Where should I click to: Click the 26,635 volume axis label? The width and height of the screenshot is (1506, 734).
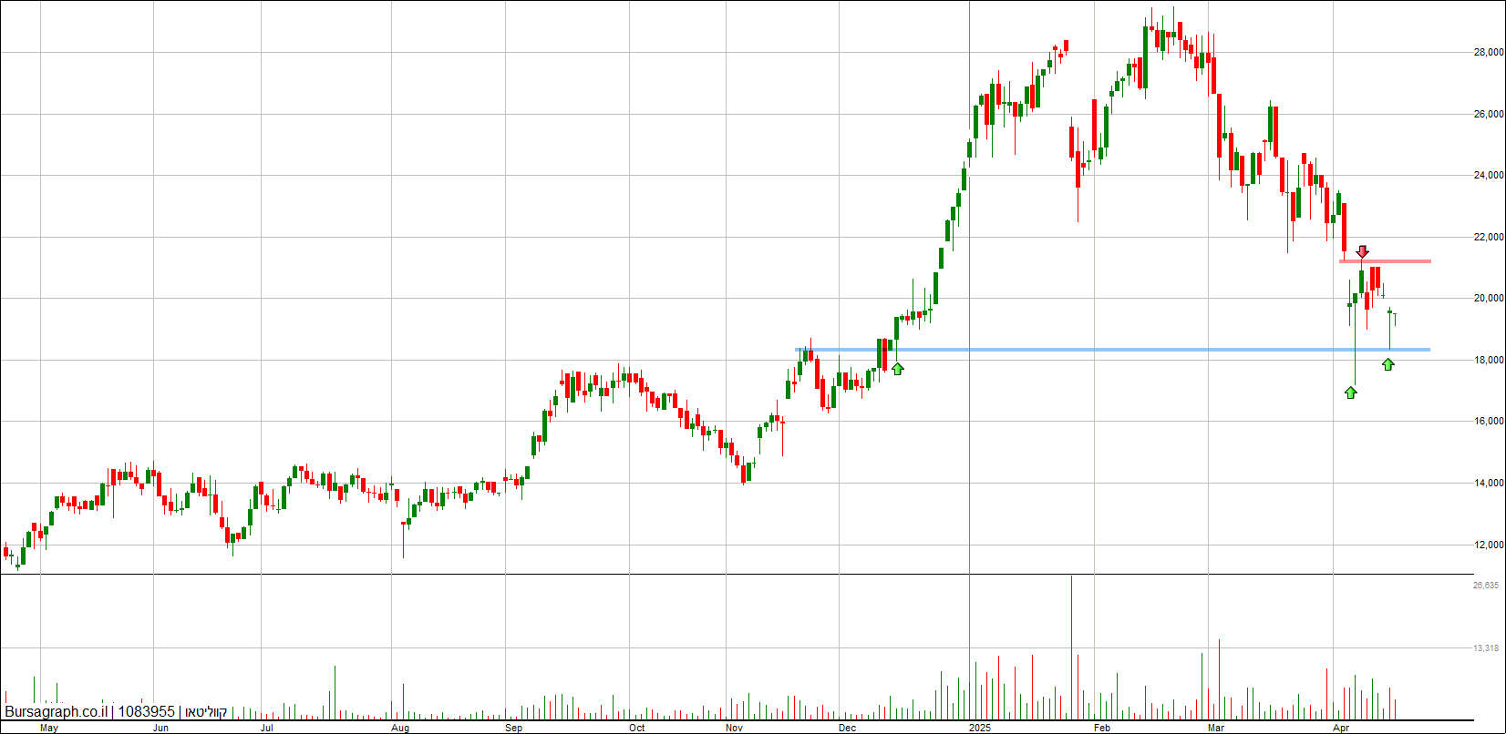1486,586
